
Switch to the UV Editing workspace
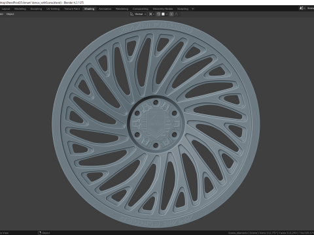pyautogui.click(x=53, y=9)
